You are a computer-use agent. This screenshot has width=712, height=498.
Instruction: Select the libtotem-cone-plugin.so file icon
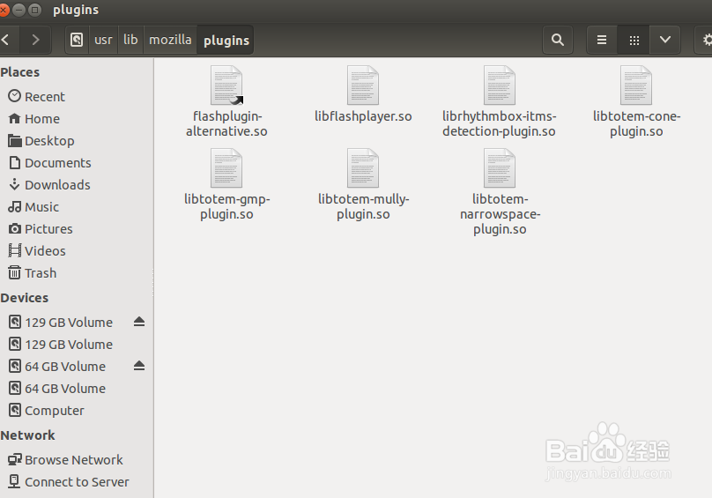[636, 85]
